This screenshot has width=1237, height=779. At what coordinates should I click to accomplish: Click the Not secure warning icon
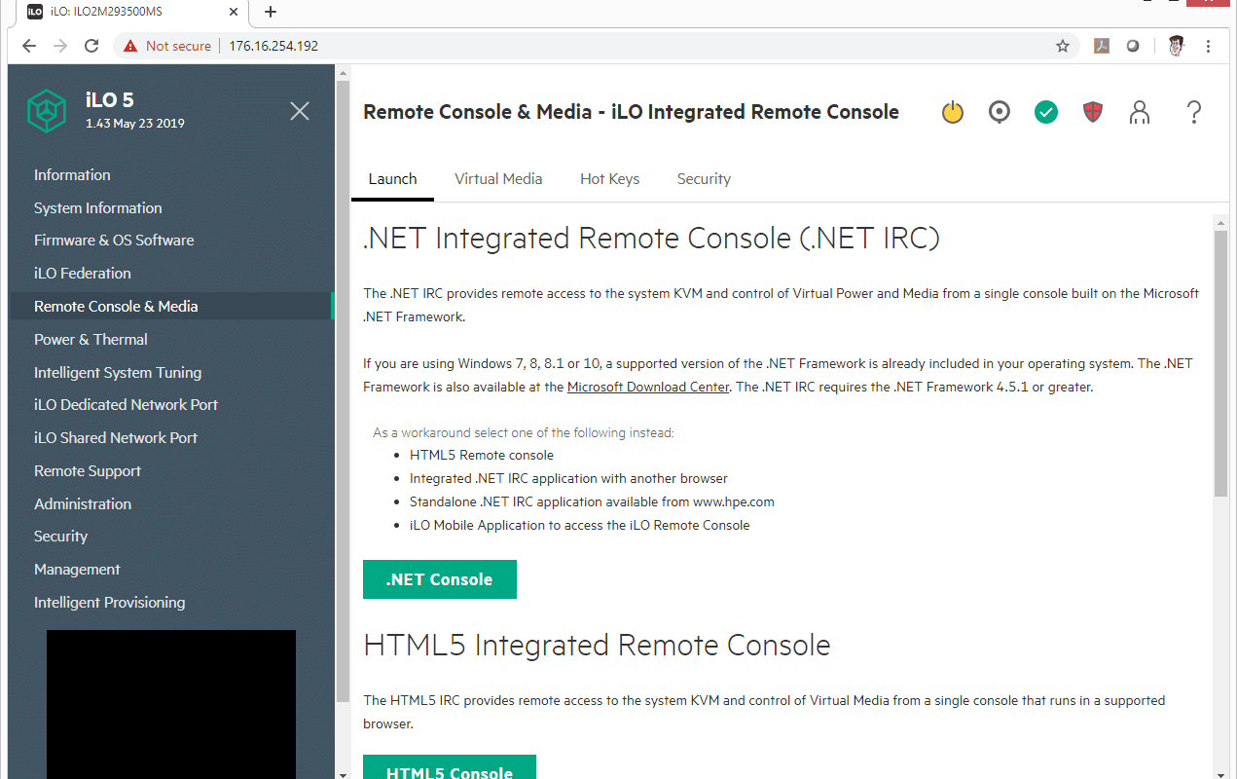tap(130, 46)
